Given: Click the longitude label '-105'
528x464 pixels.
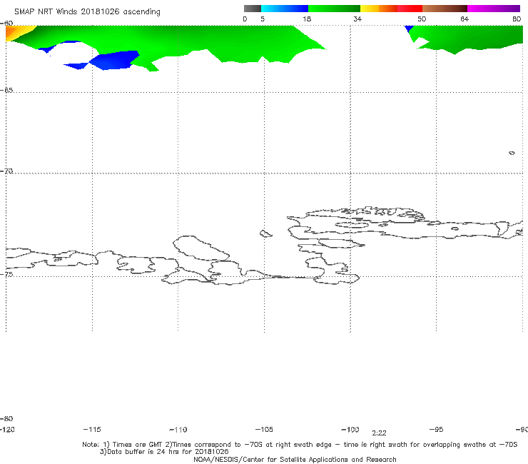Looking at the screenshot, I should click(264, 429).
